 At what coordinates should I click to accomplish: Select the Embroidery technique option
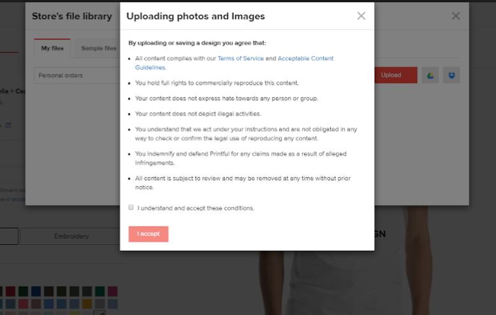click(x=71, y=236)
